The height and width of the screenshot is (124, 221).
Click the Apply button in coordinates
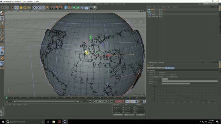pyautogui.click(x=141, y=115)
